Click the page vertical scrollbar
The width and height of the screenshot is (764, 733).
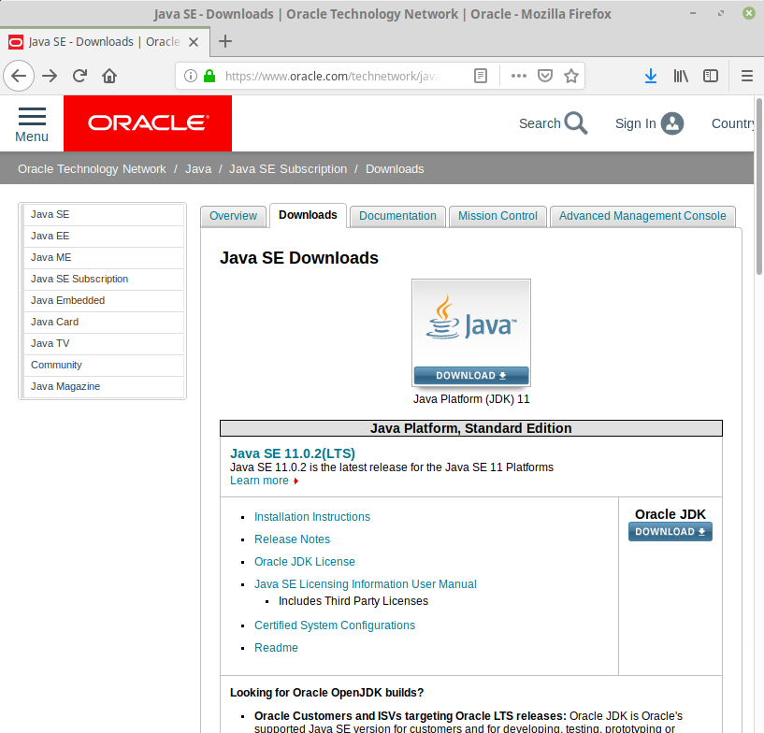[x=759, y=187]
